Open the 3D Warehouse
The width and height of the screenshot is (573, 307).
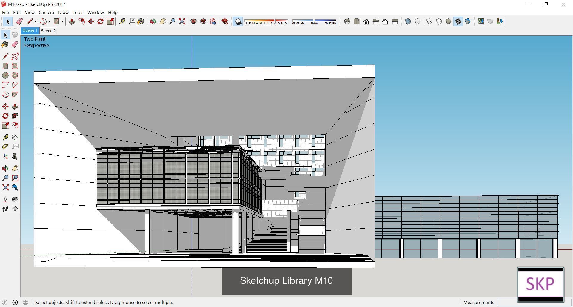(194, 21)
